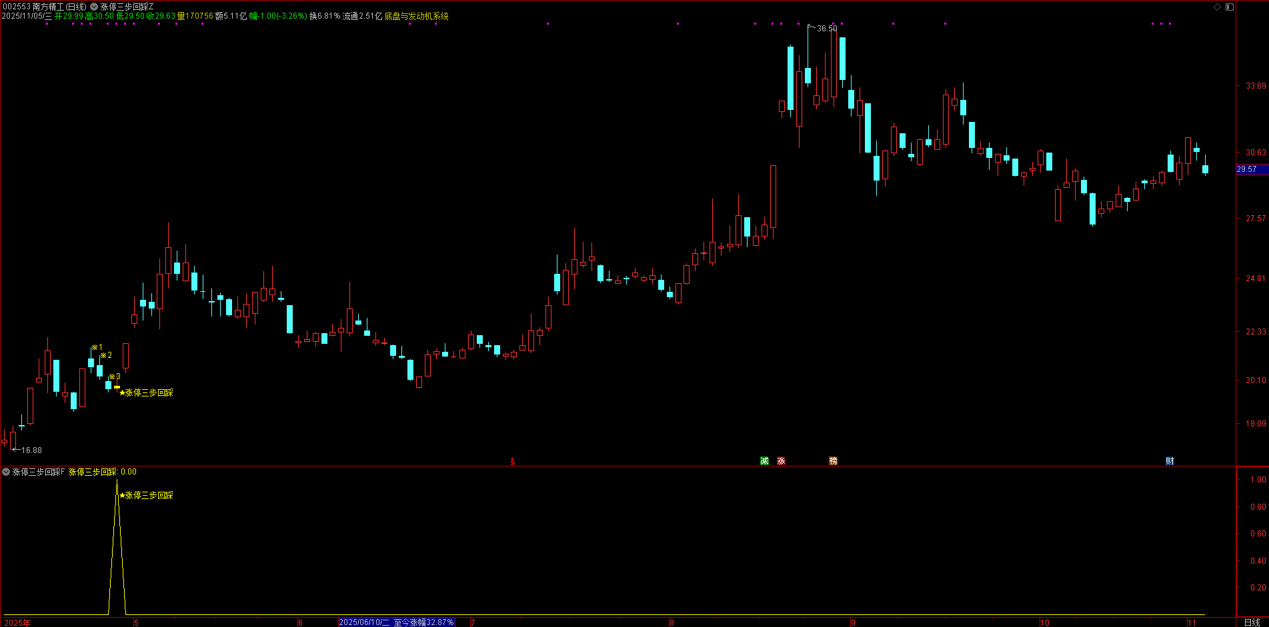Click the red 涨 event marker
The image size is (1269, 627).
(781, 461)
